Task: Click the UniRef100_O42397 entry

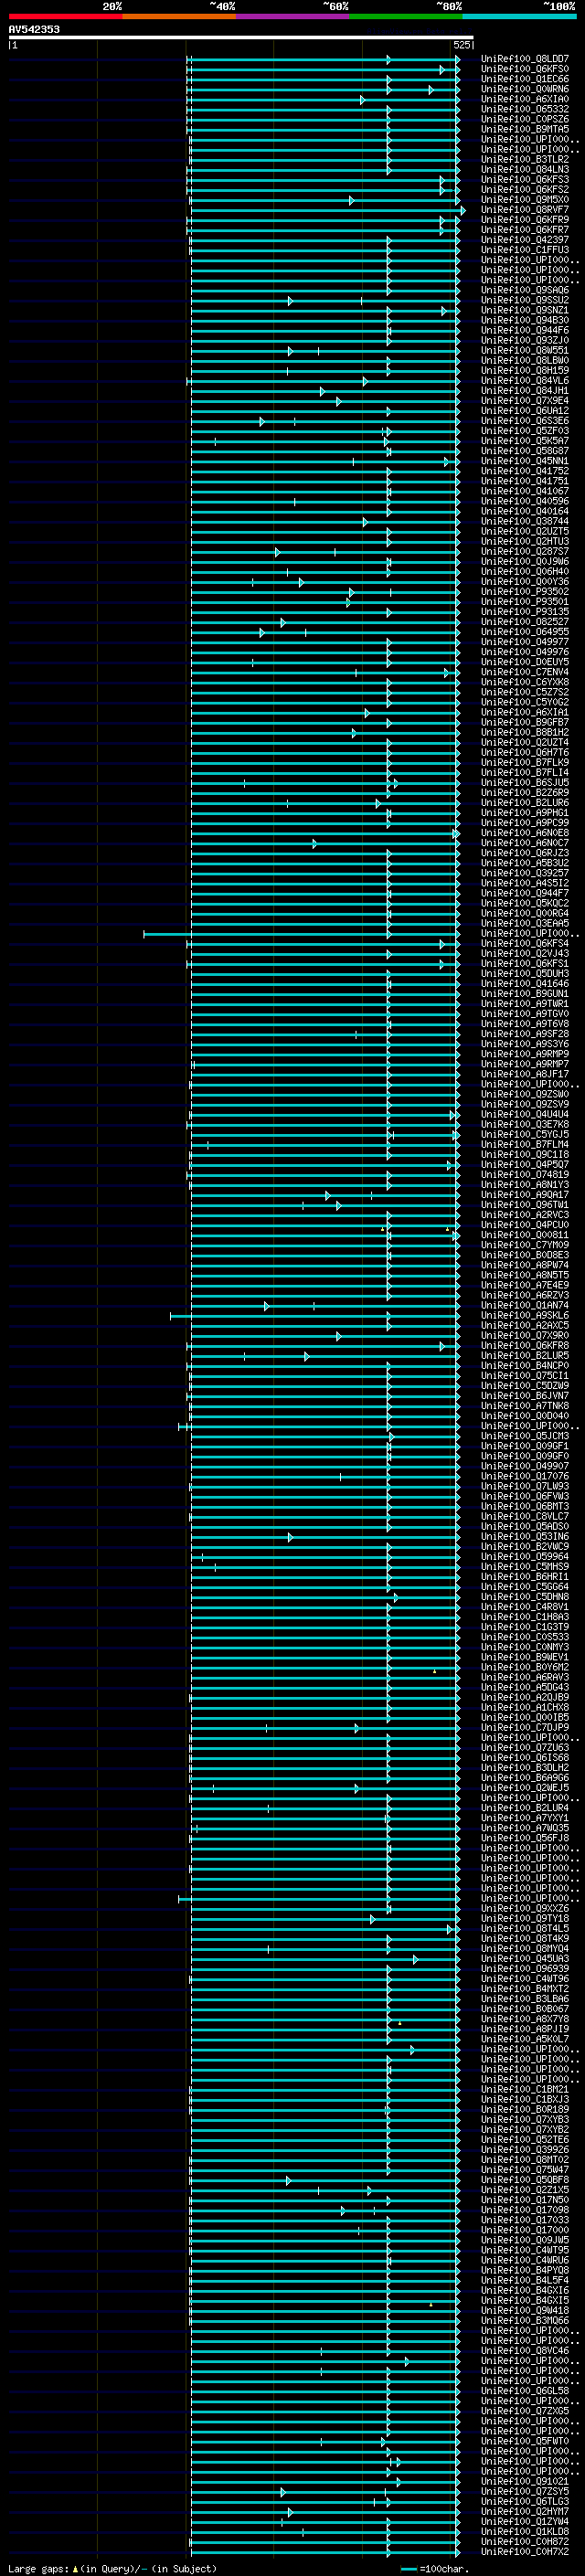Action: coord(524,240)
